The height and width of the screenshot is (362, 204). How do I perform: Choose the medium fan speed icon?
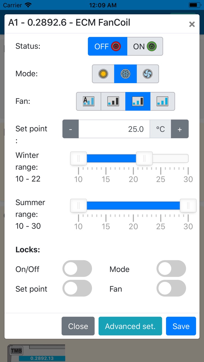(138, 101)
